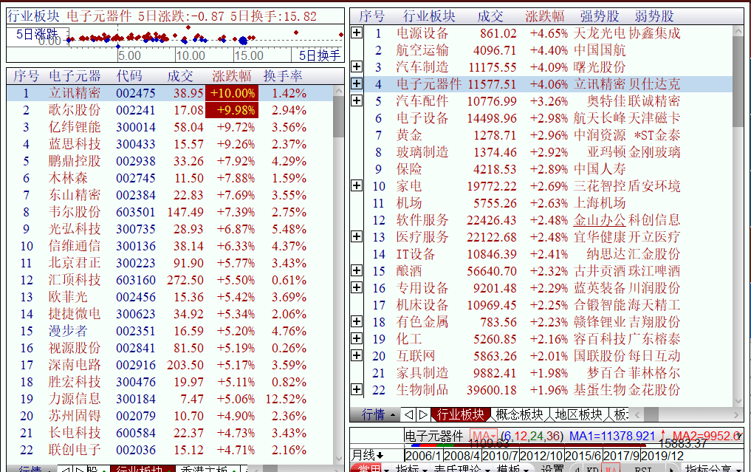
Task: Select the 保险 sector row
Action: 549,168
